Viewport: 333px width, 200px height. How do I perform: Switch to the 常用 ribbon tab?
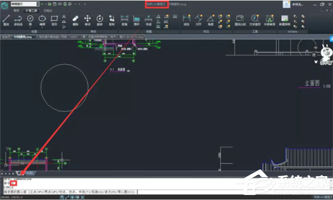pos(16,11)
